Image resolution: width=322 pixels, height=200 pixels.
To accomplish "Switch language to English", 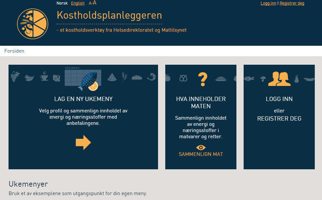I will click(x=78, y=3).
